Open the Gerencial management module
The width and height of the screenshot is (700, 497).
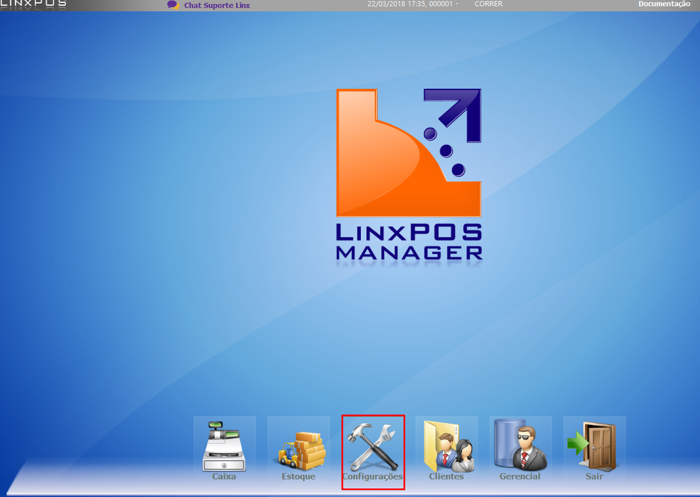[x=520, y=449]
